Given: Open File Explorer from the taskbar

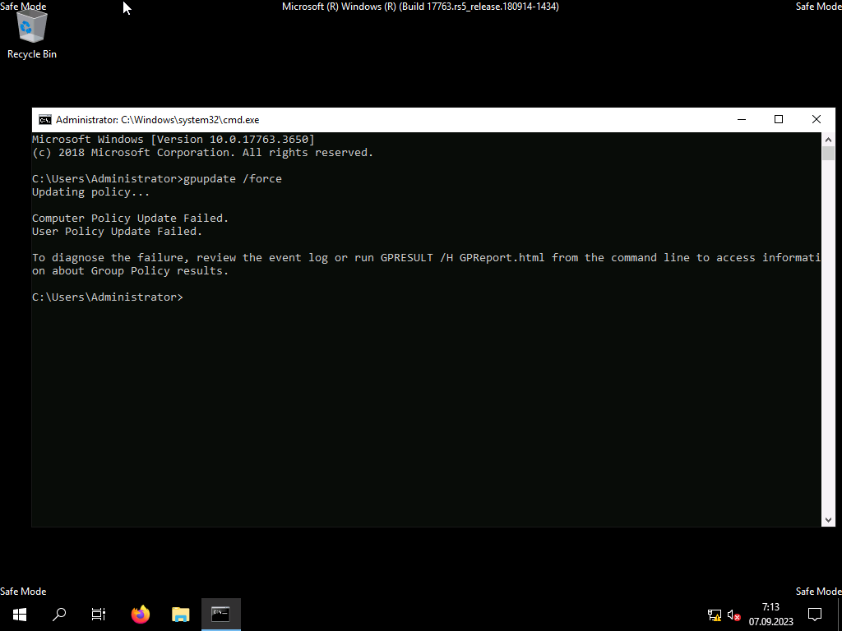Looking at the screenshot, I should [180, 614].
